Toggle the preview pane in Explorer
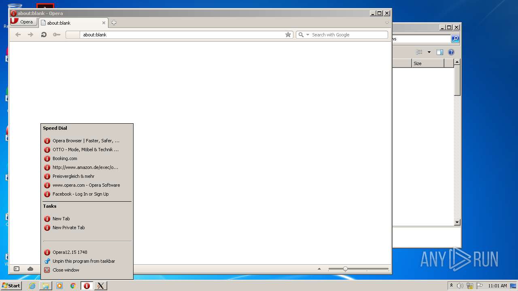The height and width of the screenshot is (291, 518). (440, 52)
